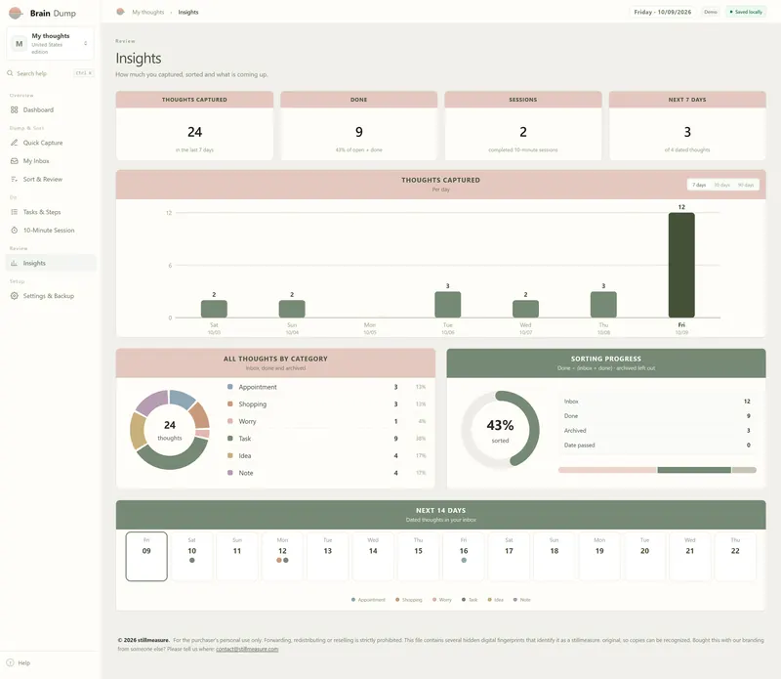This screenshot has height=679, width=781.
Task: Click the Settings & Backup gear icon
Action: (14, 296)
